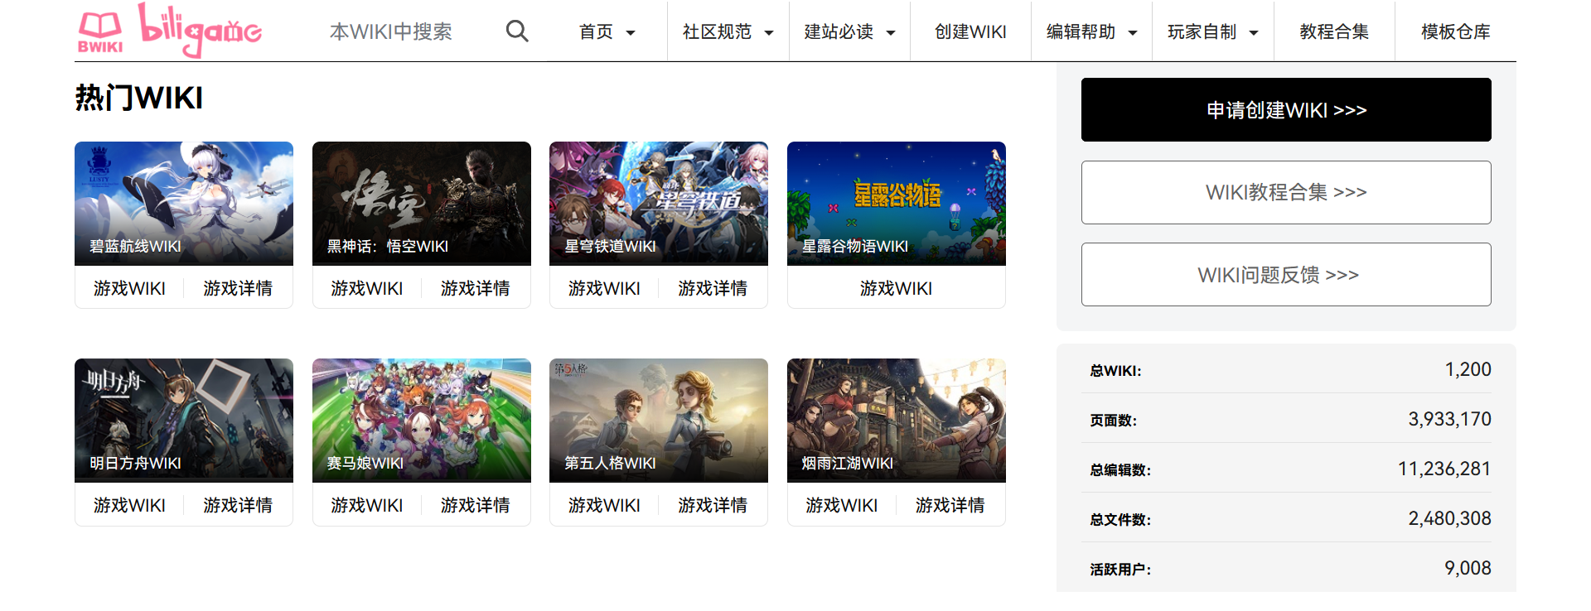Click the 申请创建WIKI >>> button
This screenshot has width=1591, height=611.
point(1286,110)
